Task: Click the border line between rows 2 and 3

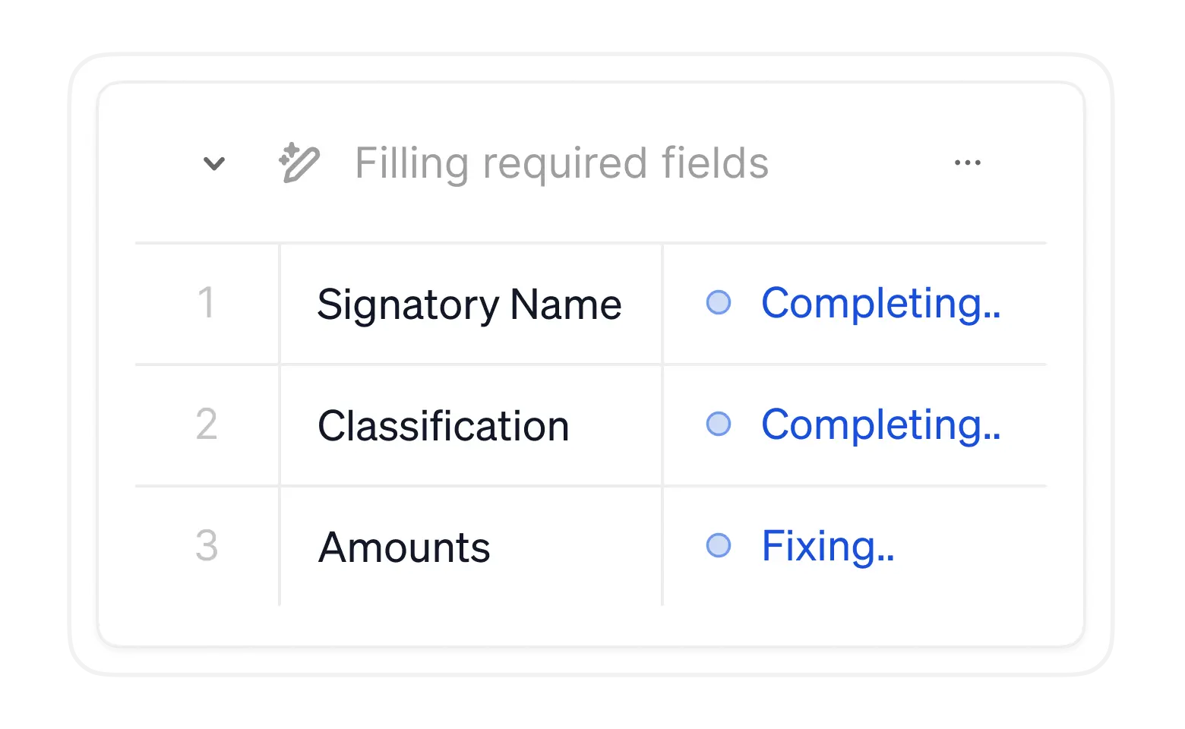Action: pos(590,485)
